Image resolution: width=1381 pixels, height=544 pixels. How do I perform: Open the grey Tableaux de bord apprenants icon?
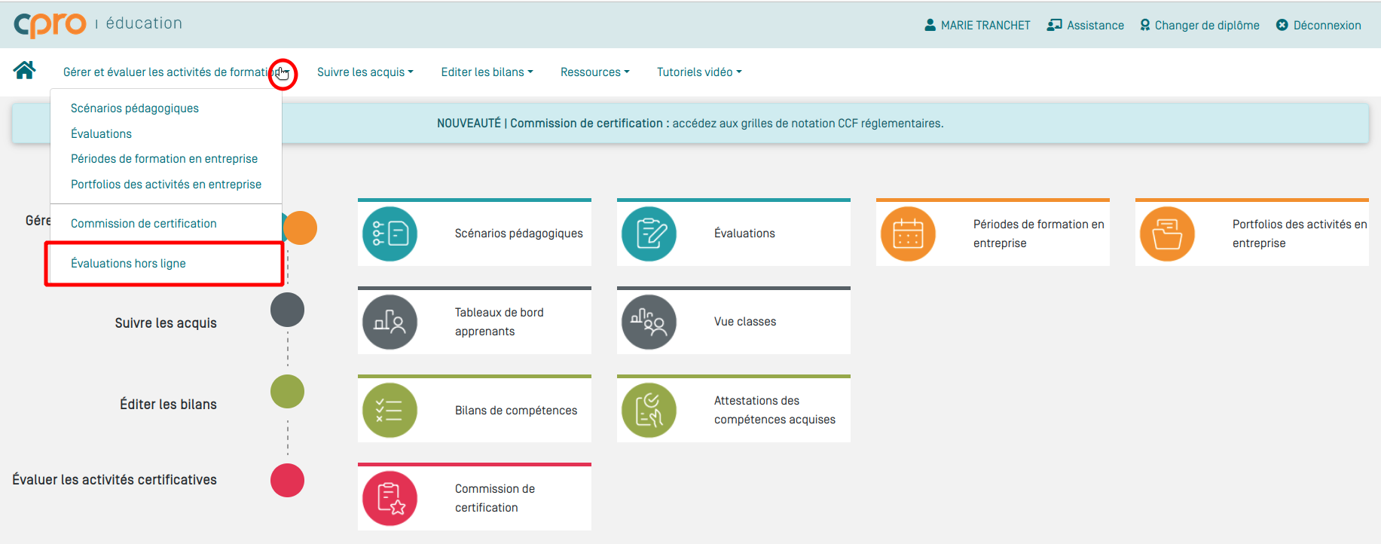coord(390,322)
